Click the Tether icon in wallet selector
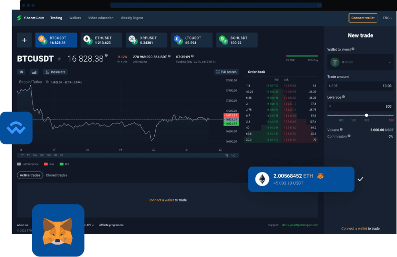The image size is (397, 257). click(335, 62)
